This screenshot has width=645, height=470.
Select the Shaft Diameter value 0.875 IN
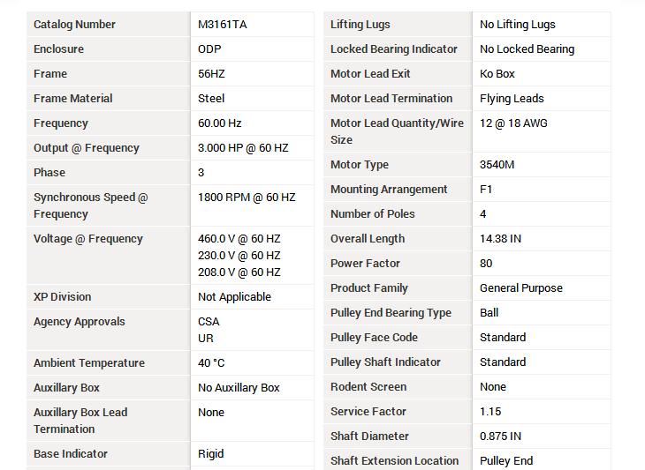[500, 436]
